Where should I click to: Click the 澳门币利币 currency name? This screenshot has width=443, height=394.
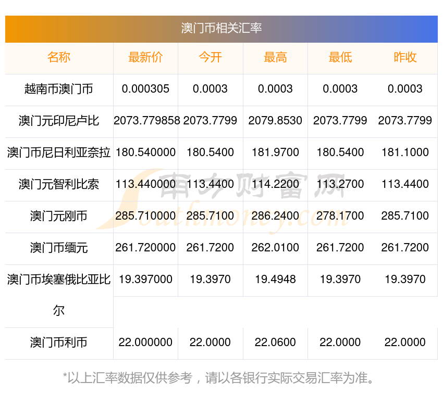[59, 342]
